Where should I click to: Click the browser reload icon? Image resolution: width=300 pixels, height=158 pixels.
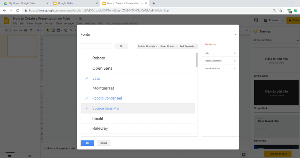coord(18,10)
